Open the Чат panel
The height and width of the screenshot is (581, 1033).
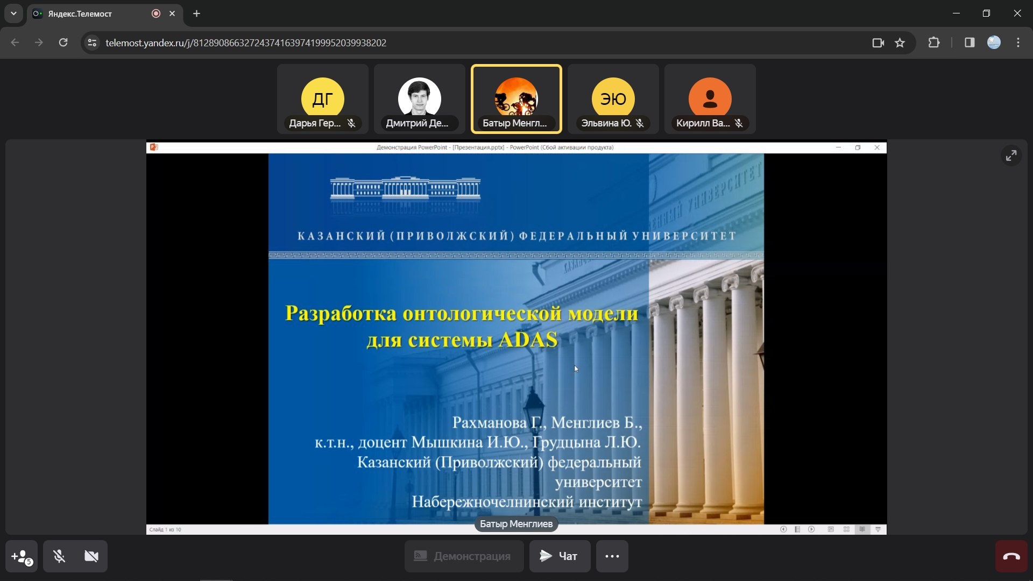(x=560, y=556)
